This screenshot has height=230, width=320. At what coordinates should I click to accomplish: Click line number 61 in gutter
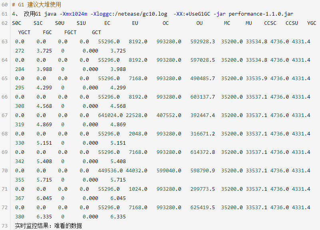(x=4, y=14)
